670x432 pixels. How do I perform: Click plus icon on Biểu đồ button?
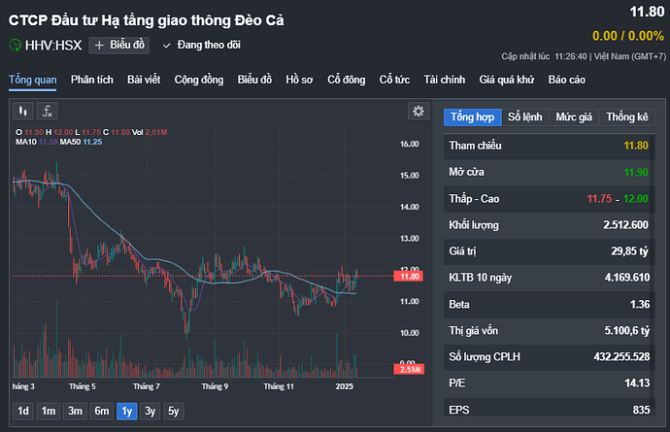pos(100,45)
